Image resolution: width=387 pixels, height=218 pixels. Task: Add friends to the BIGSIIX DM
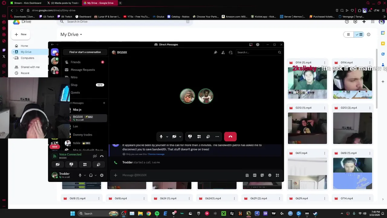(223, 52)
